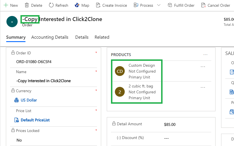Open the US Dollar currency link
Image resolution: width=234 pixels, height=146 pixels.
tap(29, 100)
